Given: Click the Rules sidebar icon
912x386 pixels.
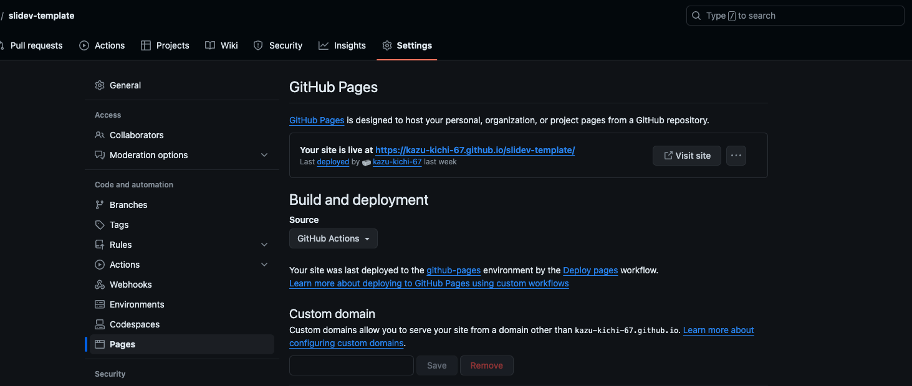Looking at the screenshot, I should tap(100, 245).
